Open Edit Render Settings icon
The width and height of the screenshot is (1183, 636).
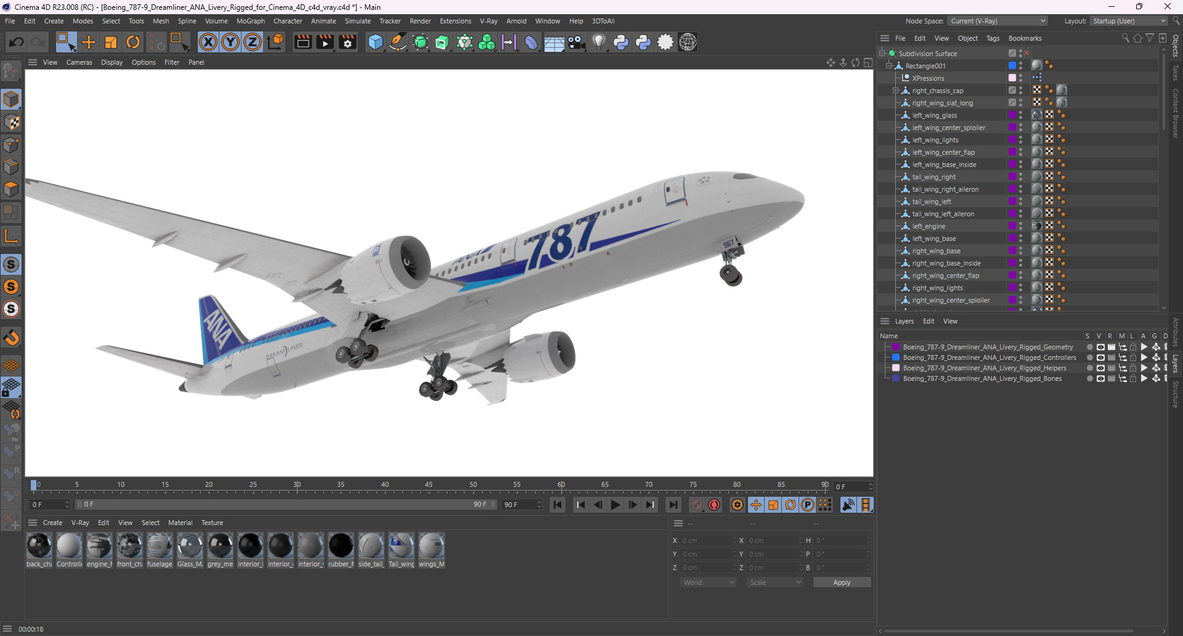click(x=348, y=42)
